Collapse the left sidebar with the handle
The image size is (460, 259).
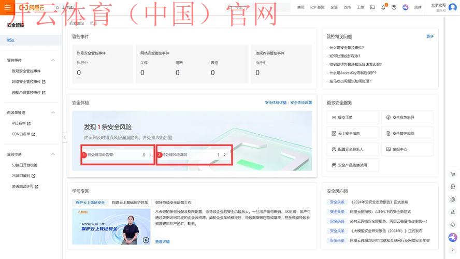coord(65,137)
